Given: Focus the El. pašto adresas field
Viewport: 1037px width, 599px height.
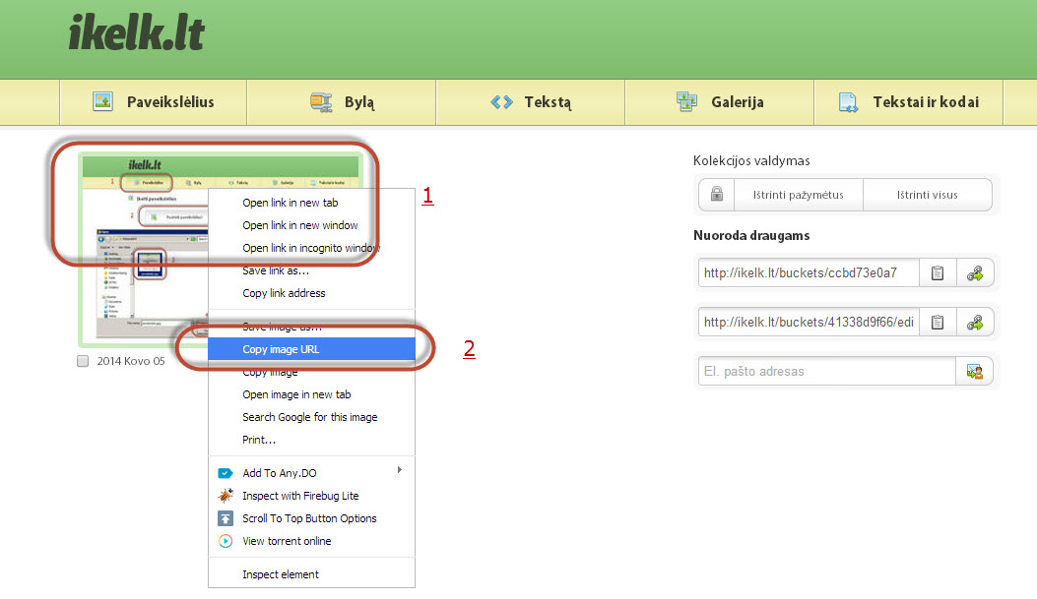Looking at the screenshot, I should [826, 371].
